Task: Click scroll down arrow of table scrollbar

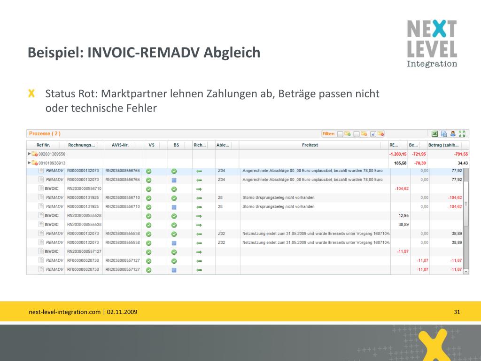Action: (x=466, y=271)
